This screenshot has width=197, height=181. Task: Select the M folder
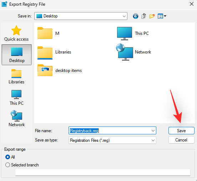pyautogui.click(x=49, y=33)
